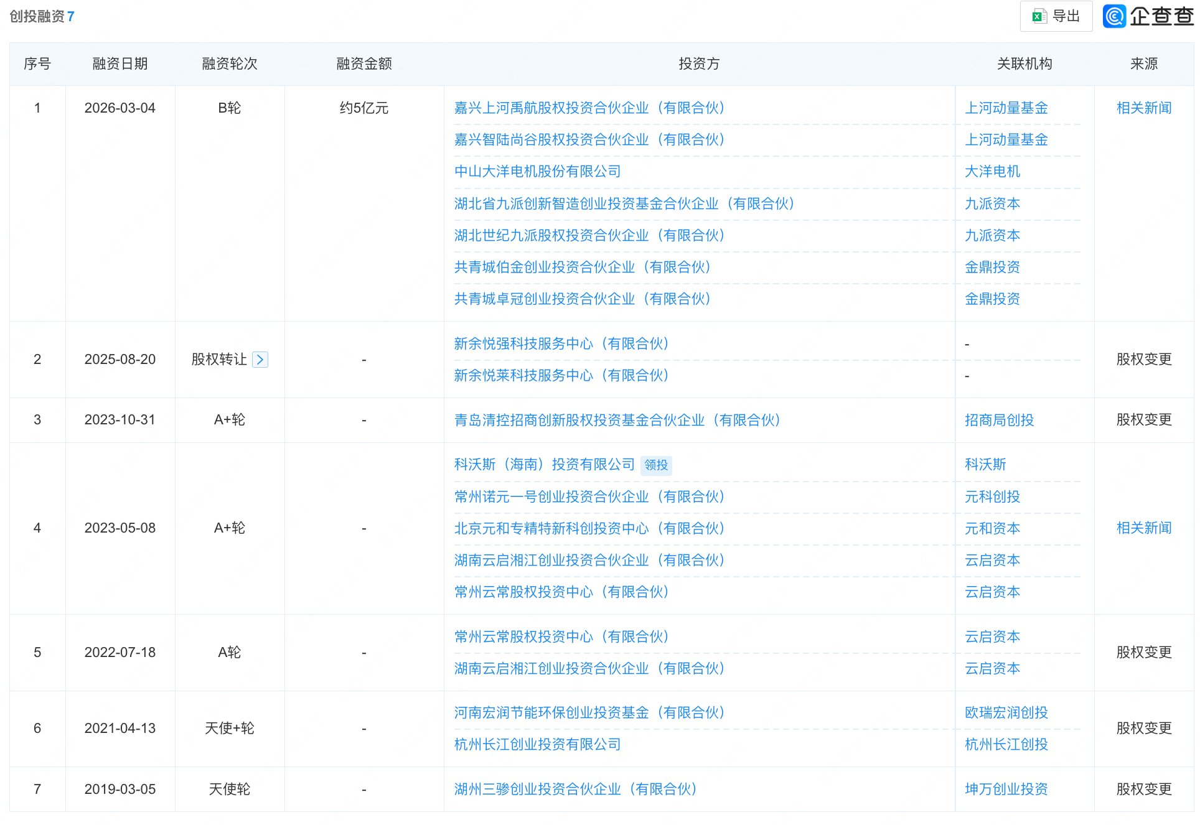
Task: Open 科沃斯 related institution link
Action: (986, 465)
